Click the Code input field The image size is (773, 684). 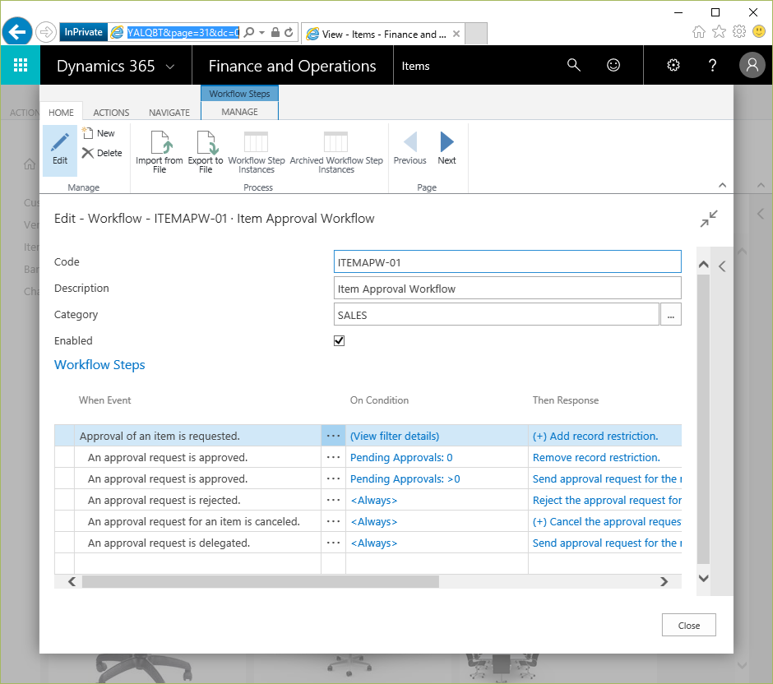(x=507, y=261)
